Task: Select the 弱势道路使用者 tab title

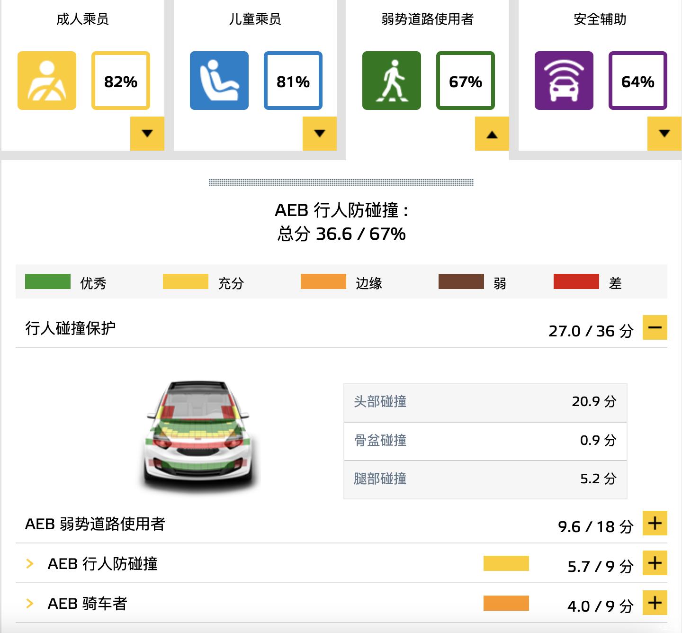Action: click(428, 19)
